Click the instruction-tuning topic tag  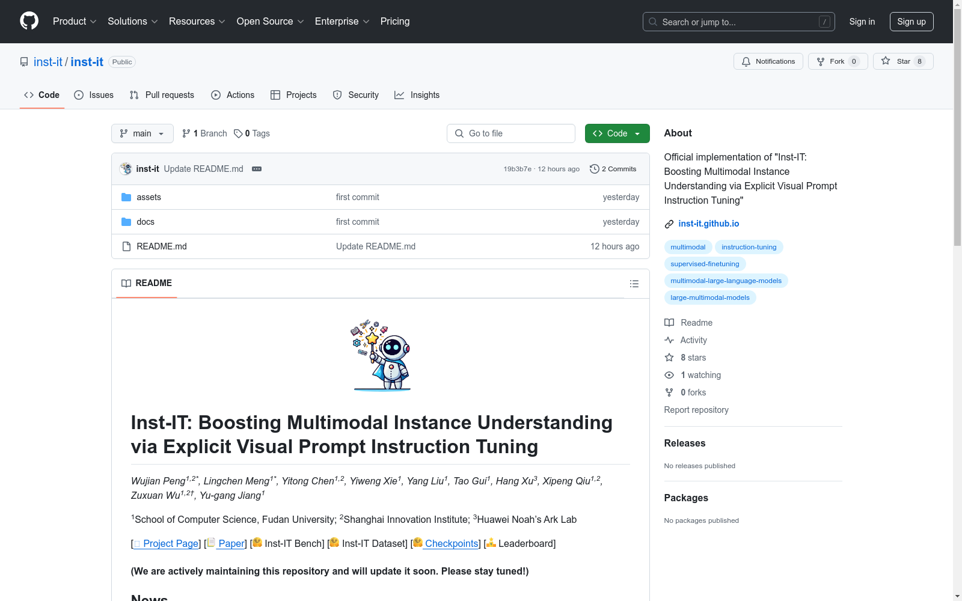click(x=749, y=247)
